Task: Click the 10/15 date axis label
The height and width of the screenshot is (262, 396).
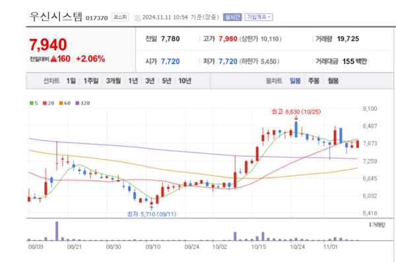Action: pos(259,247)
